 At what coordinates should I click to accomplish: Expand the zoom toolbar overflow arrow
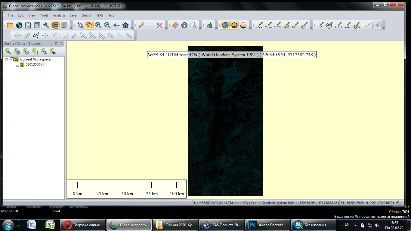[x=132, y=27]
